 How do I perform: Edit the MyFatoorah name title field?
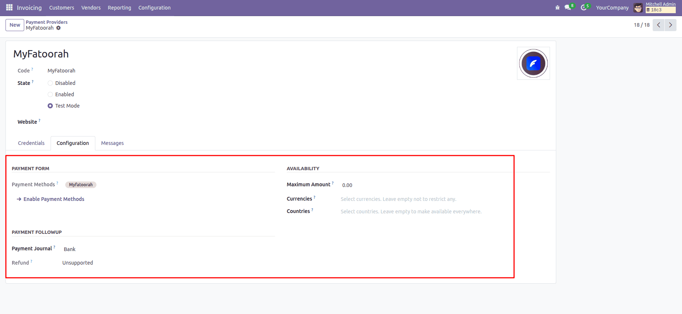pos(41,54)
